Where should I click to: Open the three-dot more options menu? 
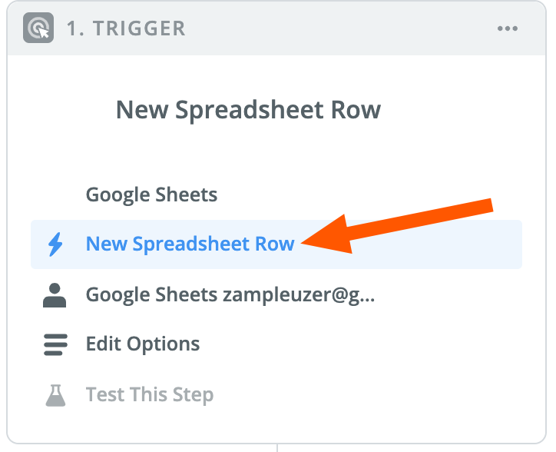coord(508,29)
